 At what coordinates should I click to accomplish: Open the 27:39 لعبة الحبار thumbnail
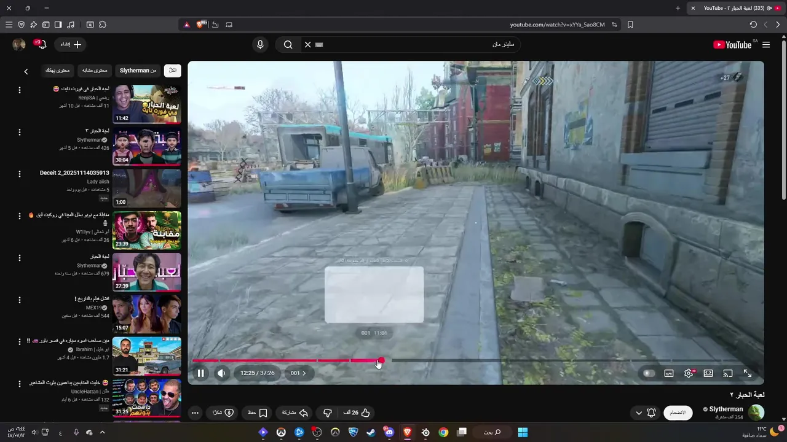147,272
